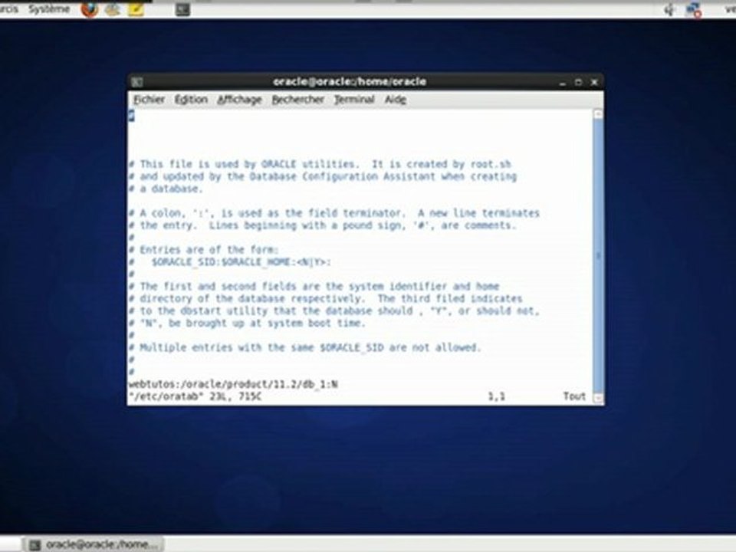
Task: Click the network connection tray icon
Action: click(x=693, y=10)
